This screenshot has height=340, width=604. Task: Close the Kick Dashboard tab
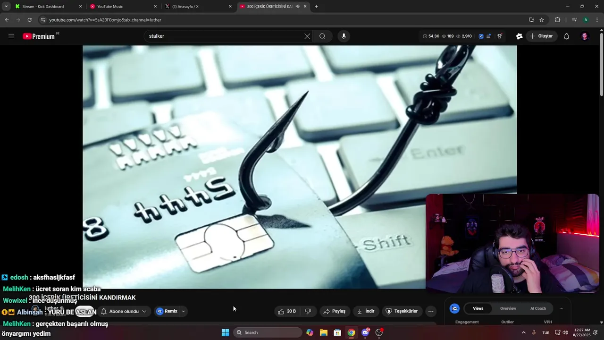[x=80, y=7]
